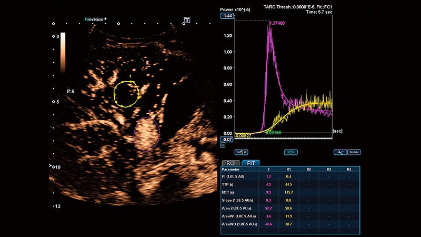Image resolution: width=421 pixels, height=237 pixels.
Task: Click the MTT (s) row label
Action: [228, 192]
